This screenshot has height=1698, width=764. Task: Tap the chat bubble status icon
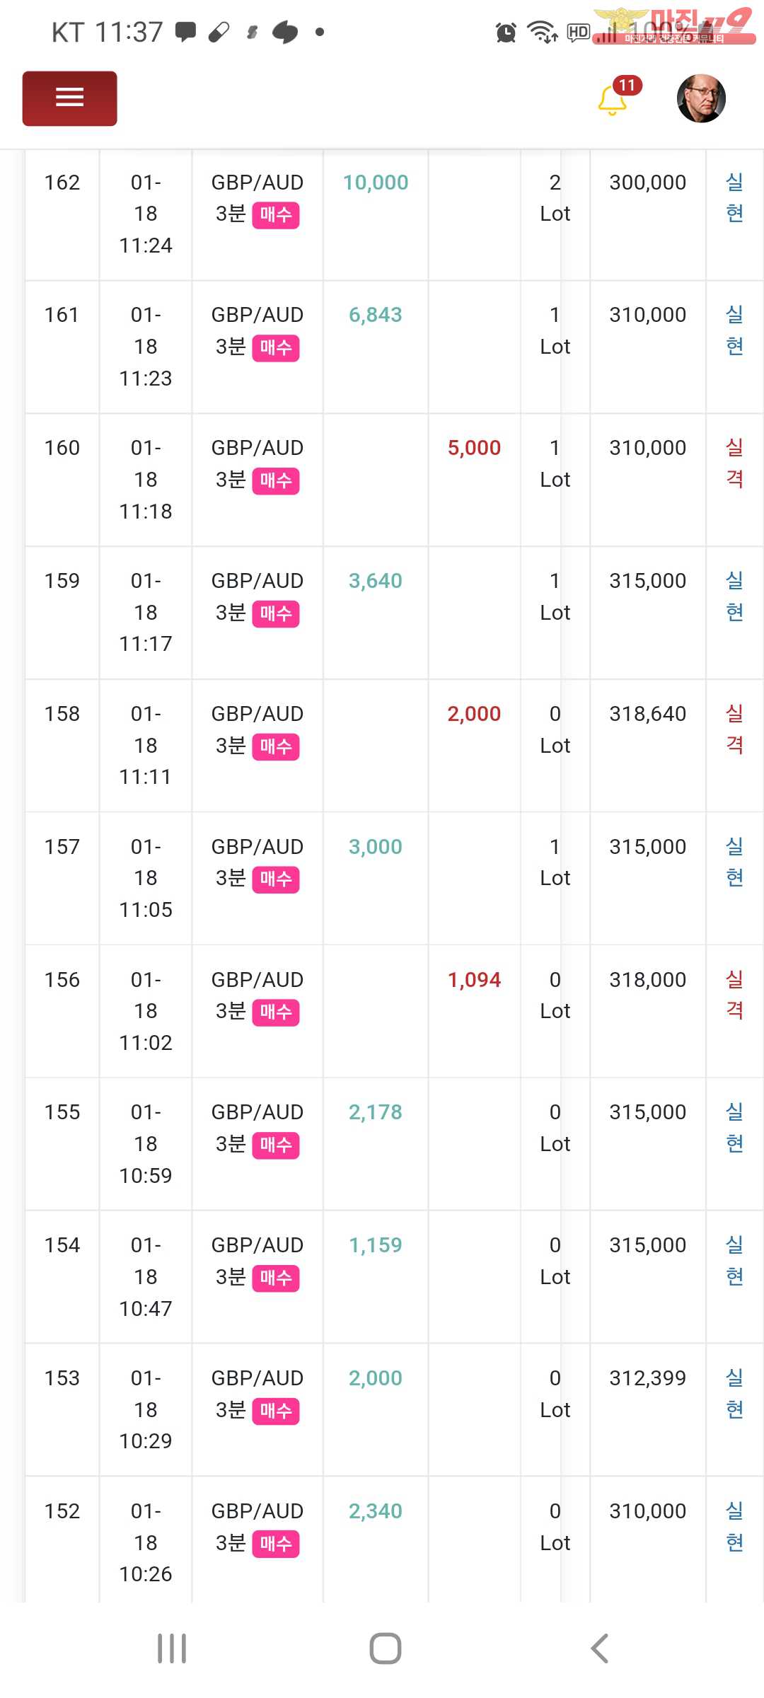185,32
